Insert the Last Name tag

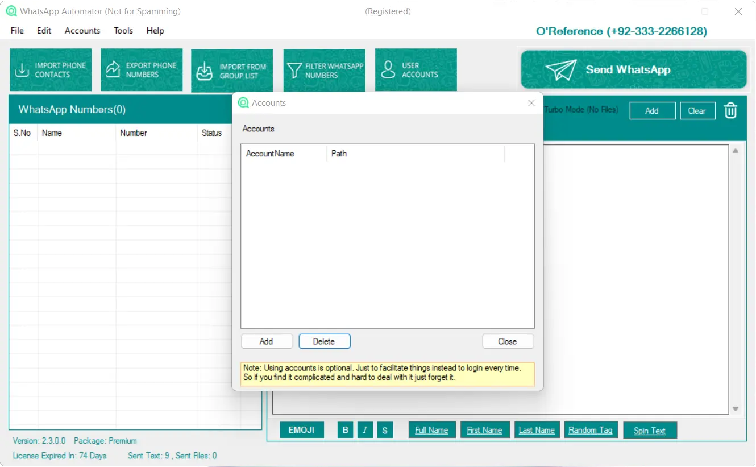pos(537,430)
